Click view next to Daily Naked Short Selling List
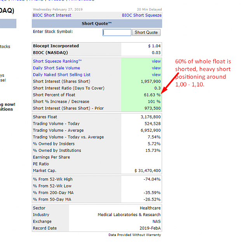The image size is (241, 242). pos(156,75)
